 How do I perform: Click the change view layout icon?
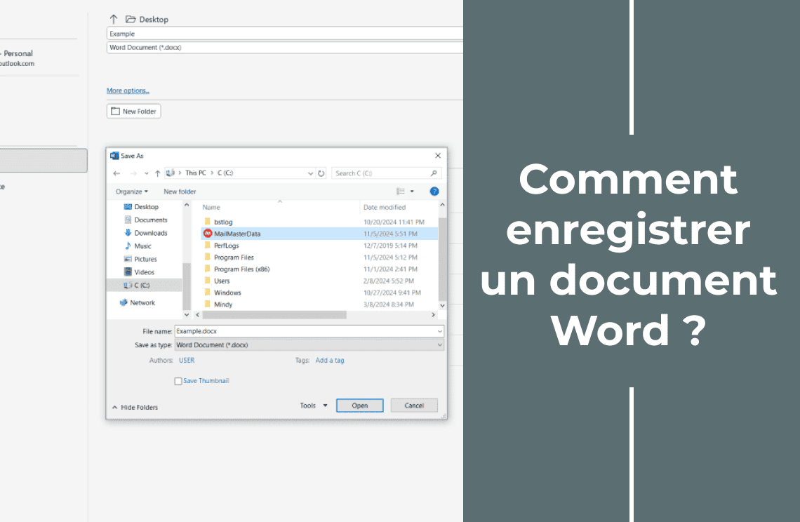[401, 192]
